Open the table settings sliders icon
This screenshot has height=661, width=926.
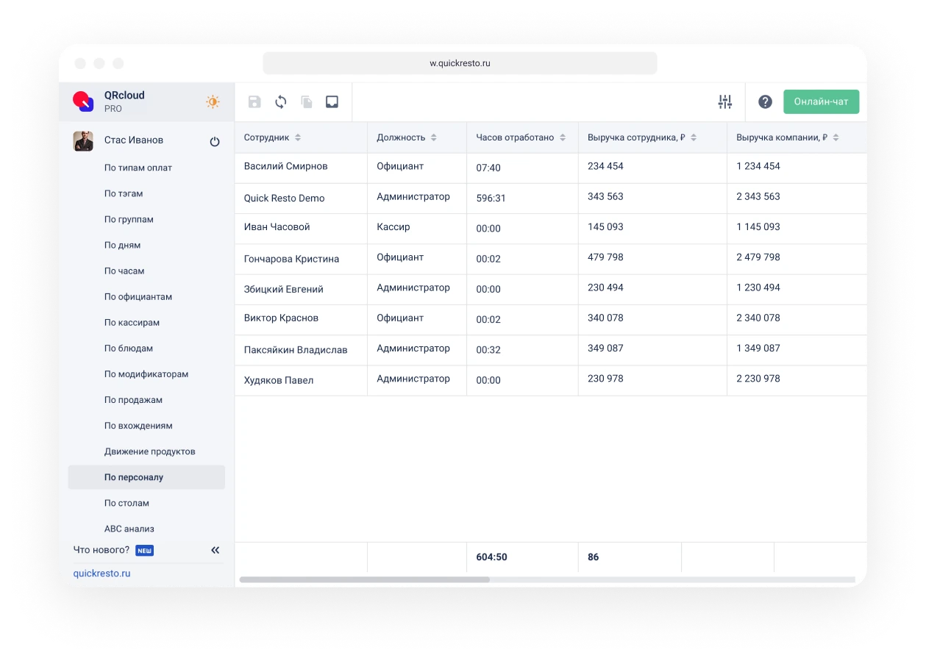coord(725,102)
